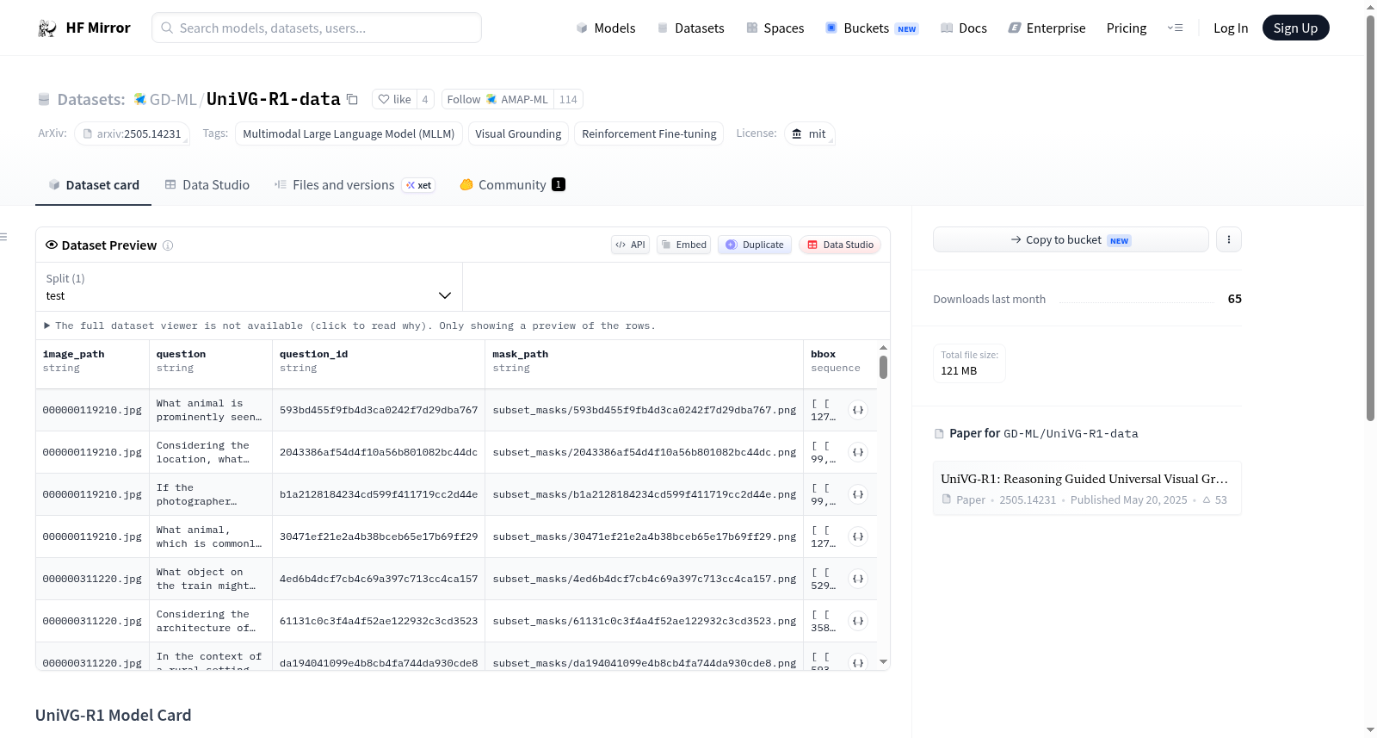1377x738 pixels.
Task: Open mit license tag
Action: tap(809, 133)
